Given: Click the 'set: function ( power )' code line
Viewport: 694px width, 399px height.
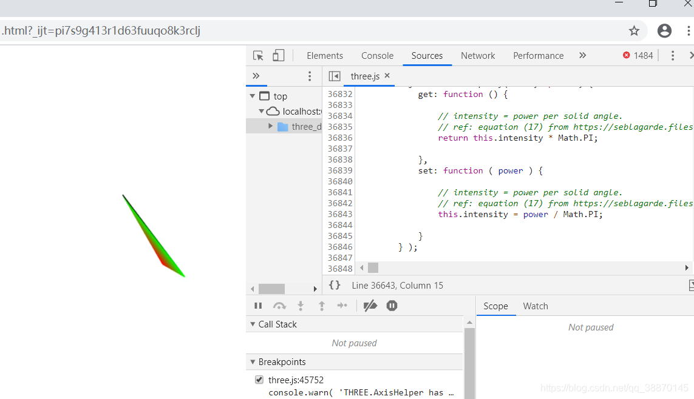Looking at the screenshot, I should (480, 170).
